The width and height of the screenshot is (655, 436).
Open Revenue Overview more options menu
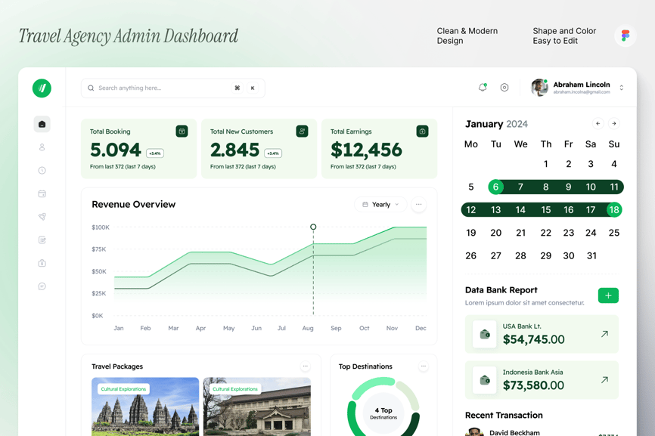click(419, 205)
